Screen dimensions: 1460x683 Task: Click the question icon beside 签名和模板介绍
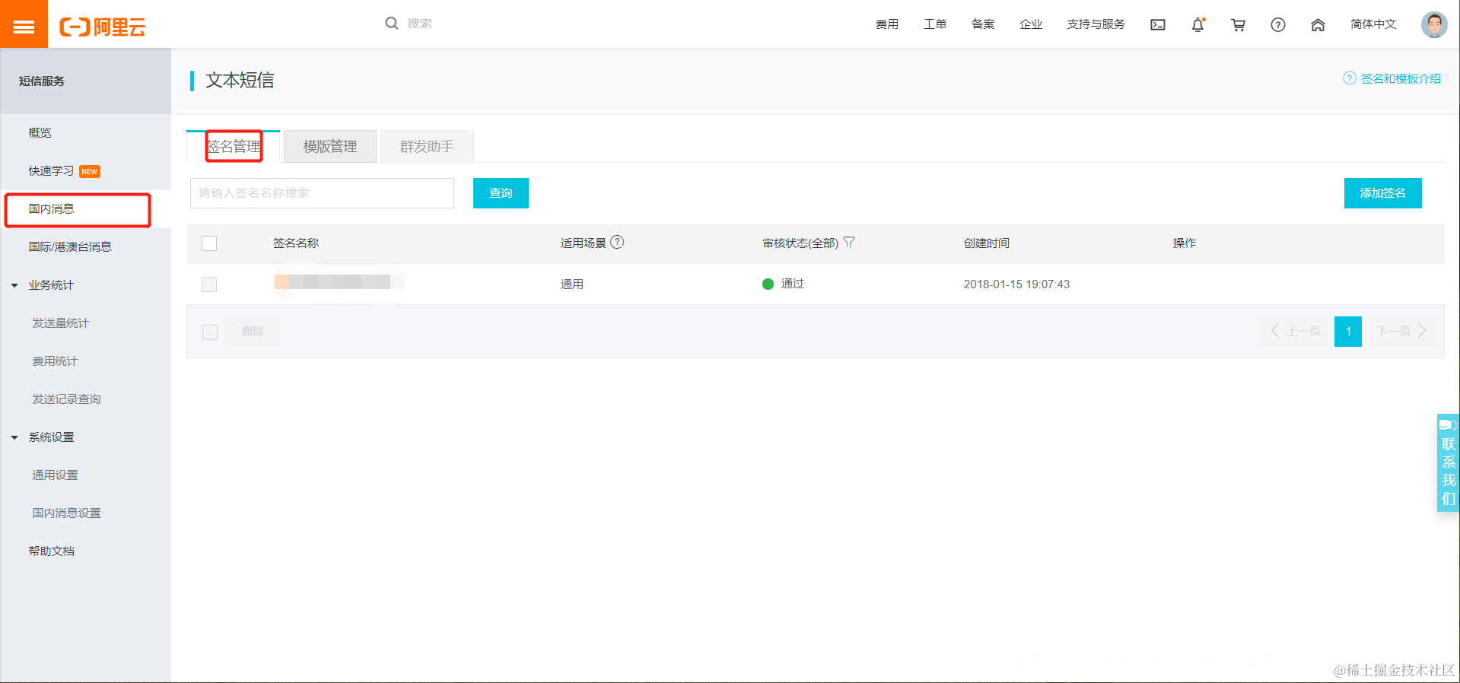(x=1349, y=78)
